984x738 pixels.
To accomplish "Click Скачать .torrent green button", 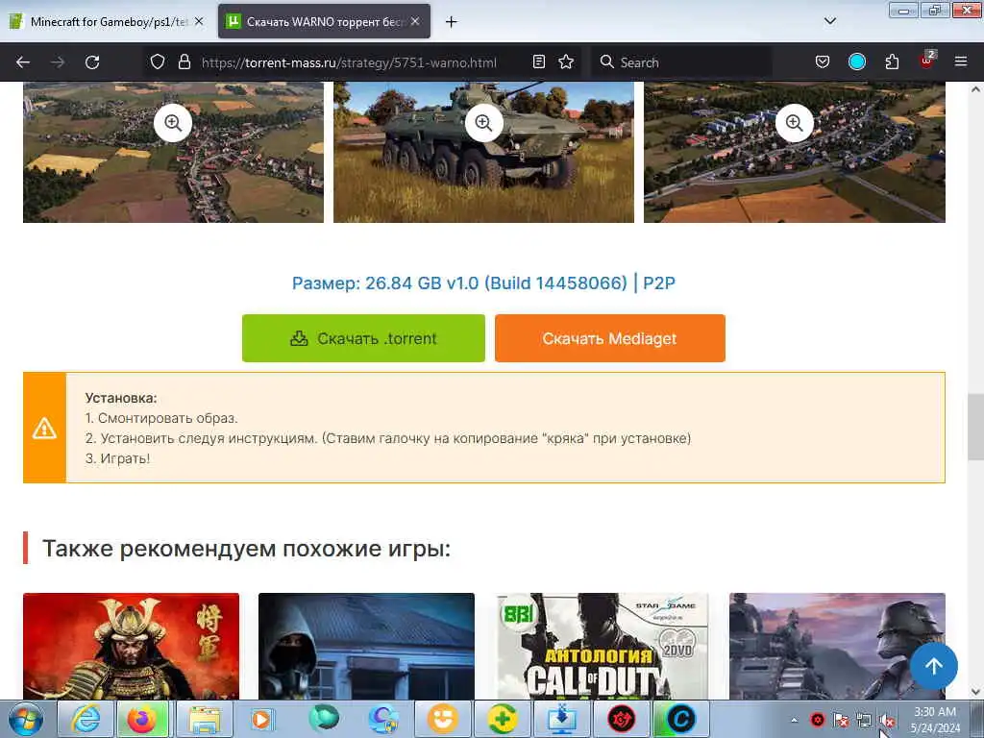I will pos(363,338).
